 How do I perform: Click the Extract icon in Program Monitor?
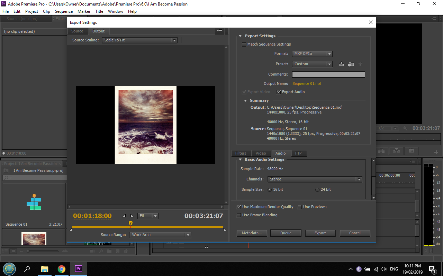(396, 151)
